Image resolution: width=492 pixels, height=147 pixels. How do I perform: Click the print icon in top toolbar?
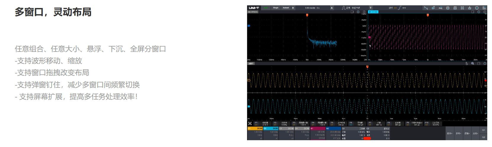click(x=448, y=8)
